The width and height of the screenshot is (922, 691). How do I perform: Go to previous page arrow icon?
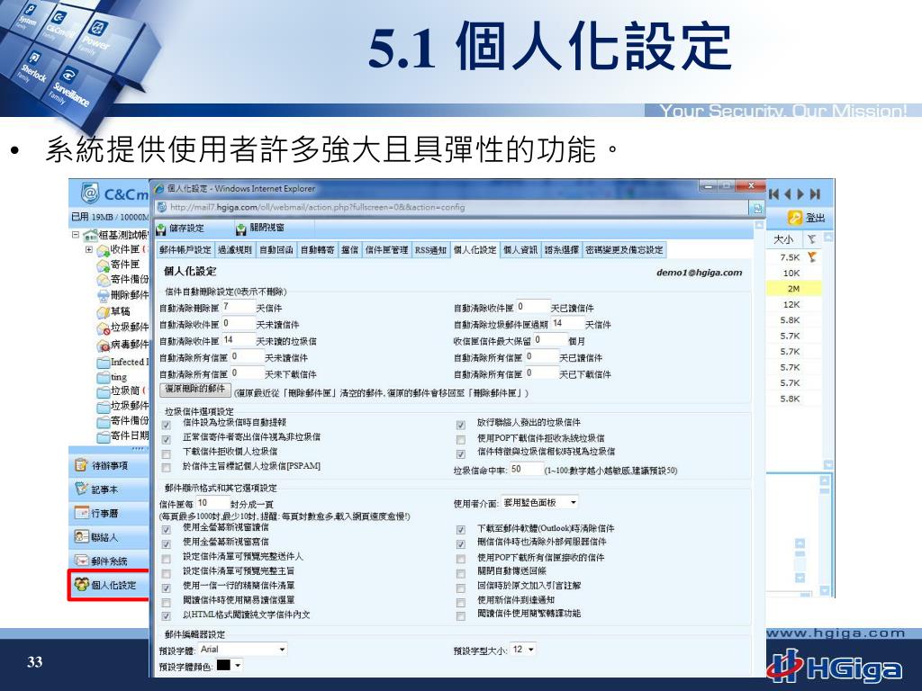787,194
